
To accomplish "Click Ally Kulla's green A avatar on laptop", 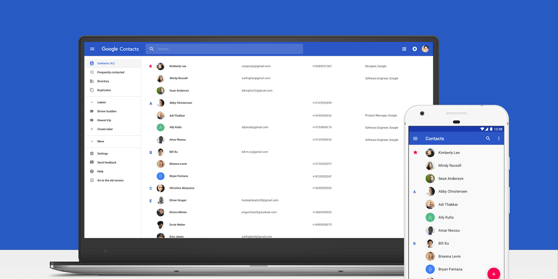I will coord(160,127).
